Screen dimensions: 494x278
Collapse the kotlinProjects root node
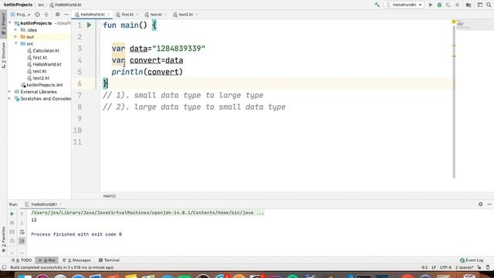coord(10,23)
